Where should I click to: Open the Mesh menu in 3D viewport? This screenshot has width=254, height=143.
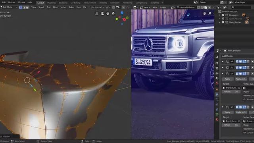click(56, 7)
